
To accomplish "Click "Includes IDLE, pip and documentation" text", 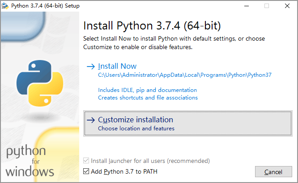I will point(147,90).
